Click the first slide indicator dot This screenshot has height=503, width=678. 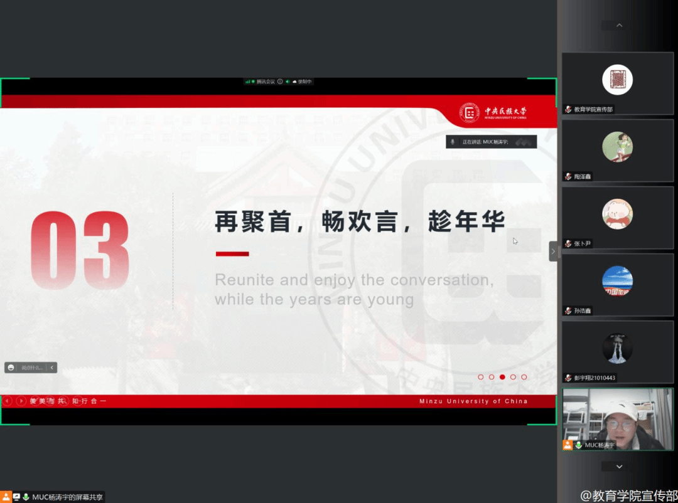pyautogui.click(x=481, y=377)
